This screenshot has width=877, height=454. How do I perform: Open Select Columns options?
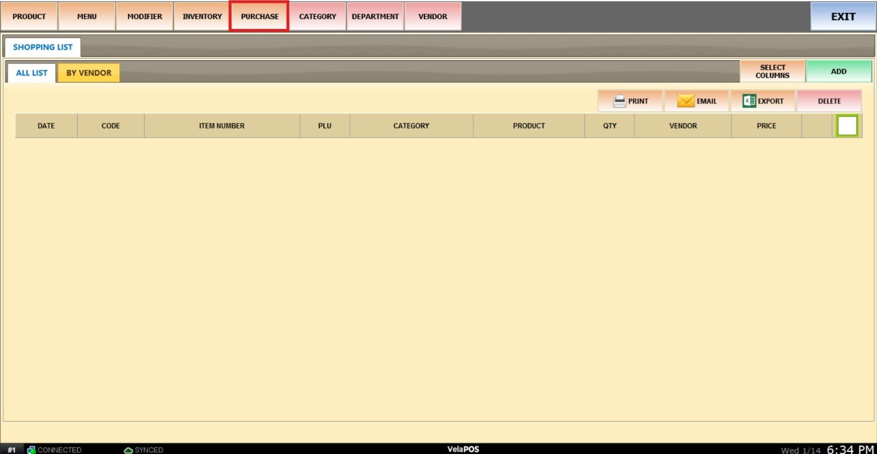pos(772,71)
